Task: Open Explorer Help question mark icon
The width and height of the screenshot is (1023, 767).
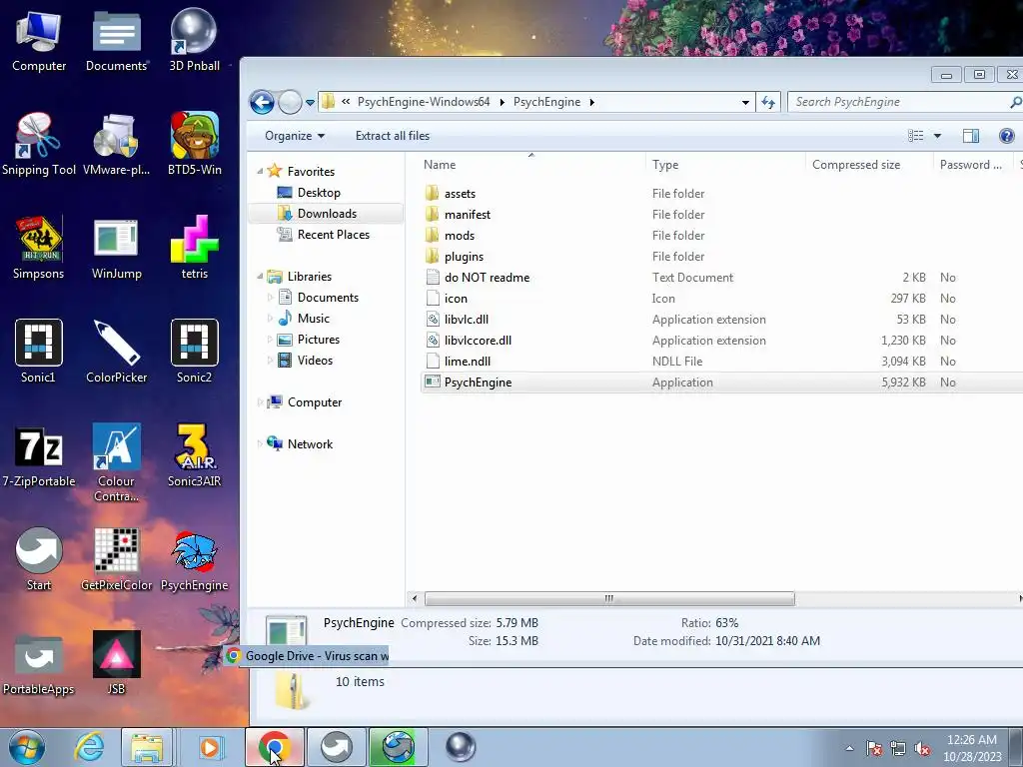Action: pyautogui.click(x=1007, y=136)
